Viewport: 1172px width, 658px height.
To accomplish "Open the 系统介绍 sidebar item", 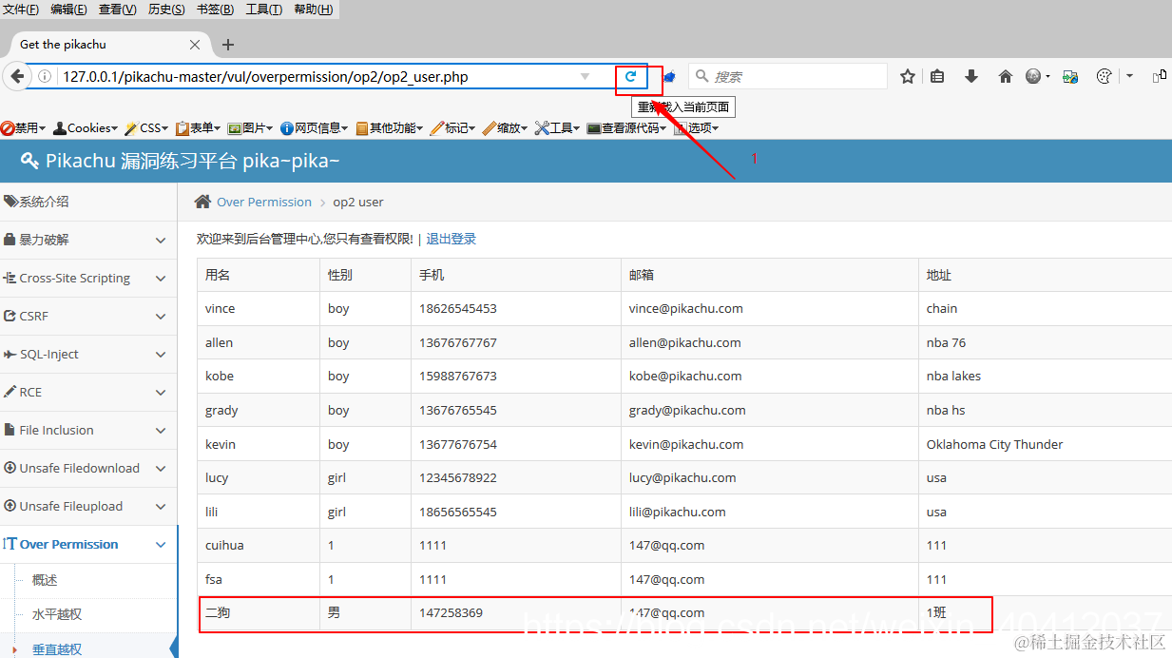I will pos(88,202).
